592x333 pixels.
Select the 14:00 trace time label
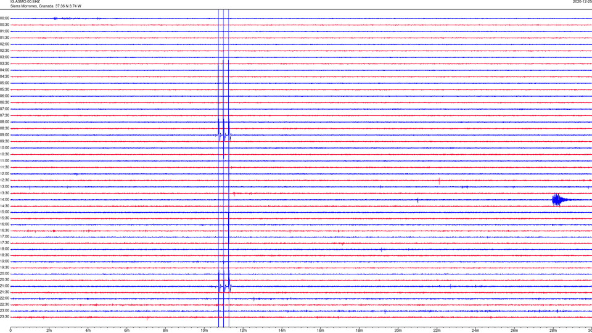click(x=4, y=200)
